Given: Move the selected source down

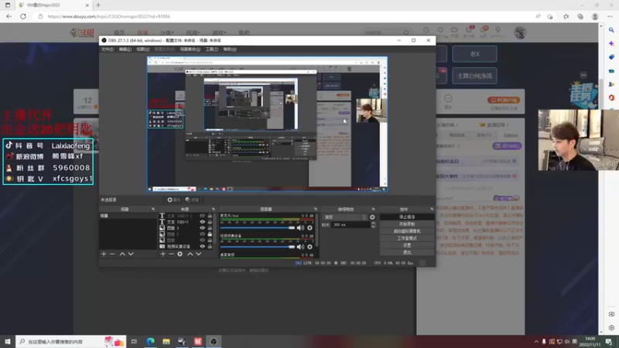Looking at the screenshot, I should click(199, 254).
